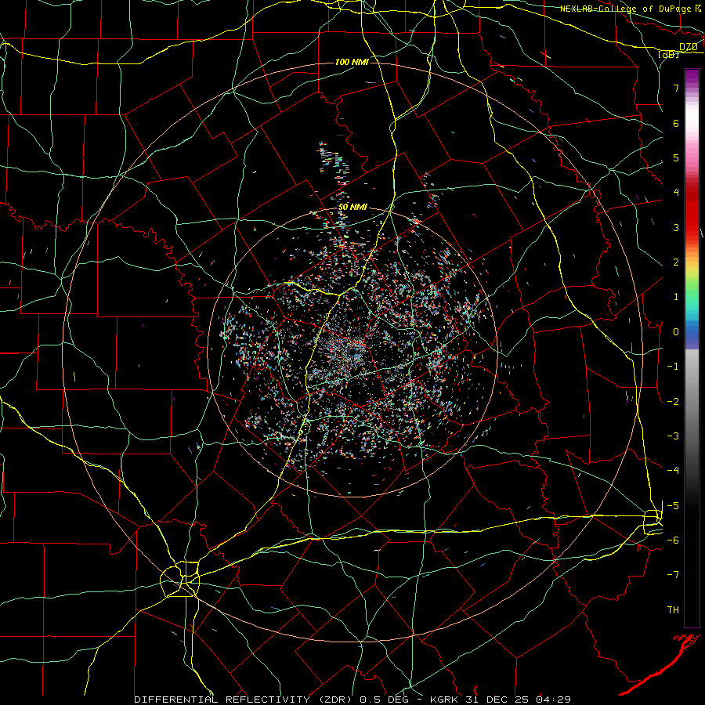Click the TH threshold label on scale

673,610
